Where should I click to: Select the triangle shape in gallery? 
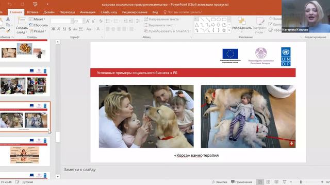click(197, 25)
